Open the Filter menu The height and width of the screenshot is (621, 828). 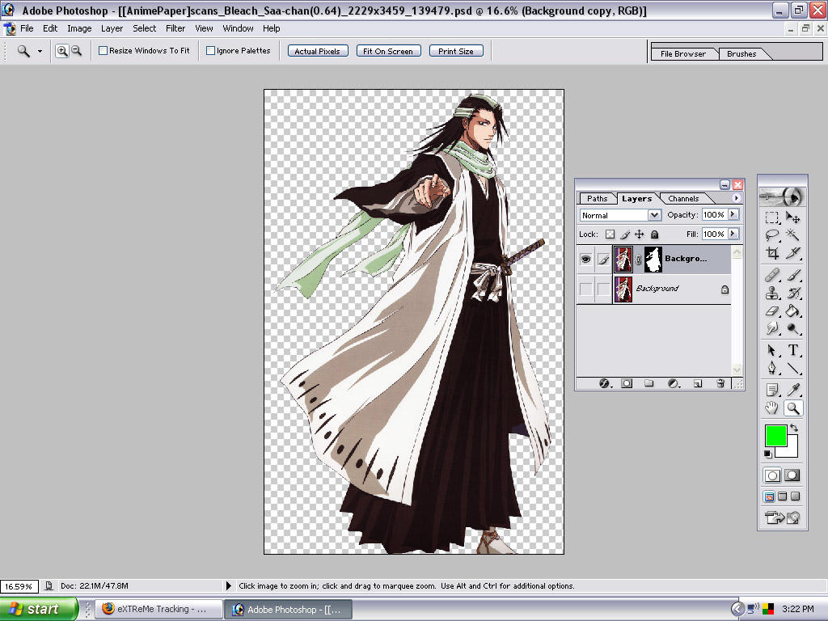click(175, 28)
